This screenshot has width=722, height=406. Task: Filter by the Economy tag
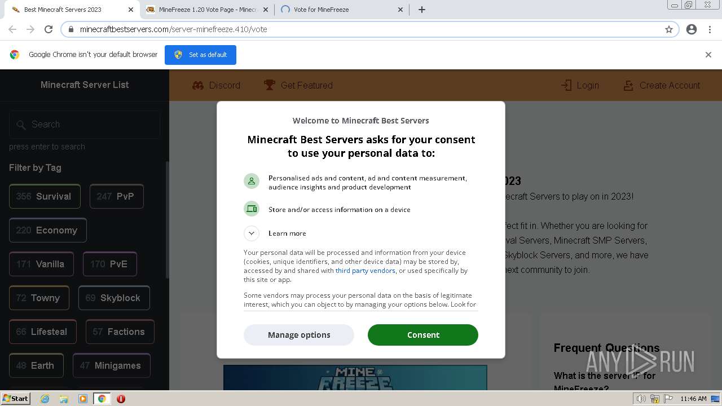[47, 230]
